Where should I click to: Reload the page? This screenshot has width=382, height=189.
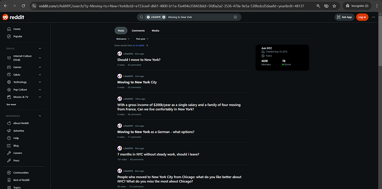24,6
